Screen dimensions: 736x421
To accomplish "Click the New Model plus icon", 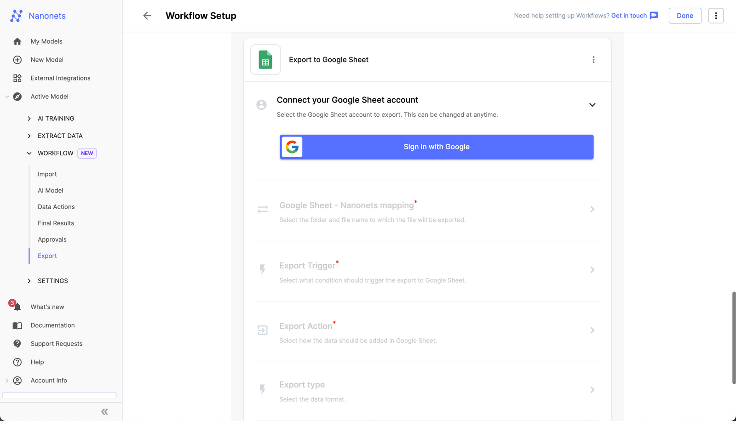I will pos(17,59).
